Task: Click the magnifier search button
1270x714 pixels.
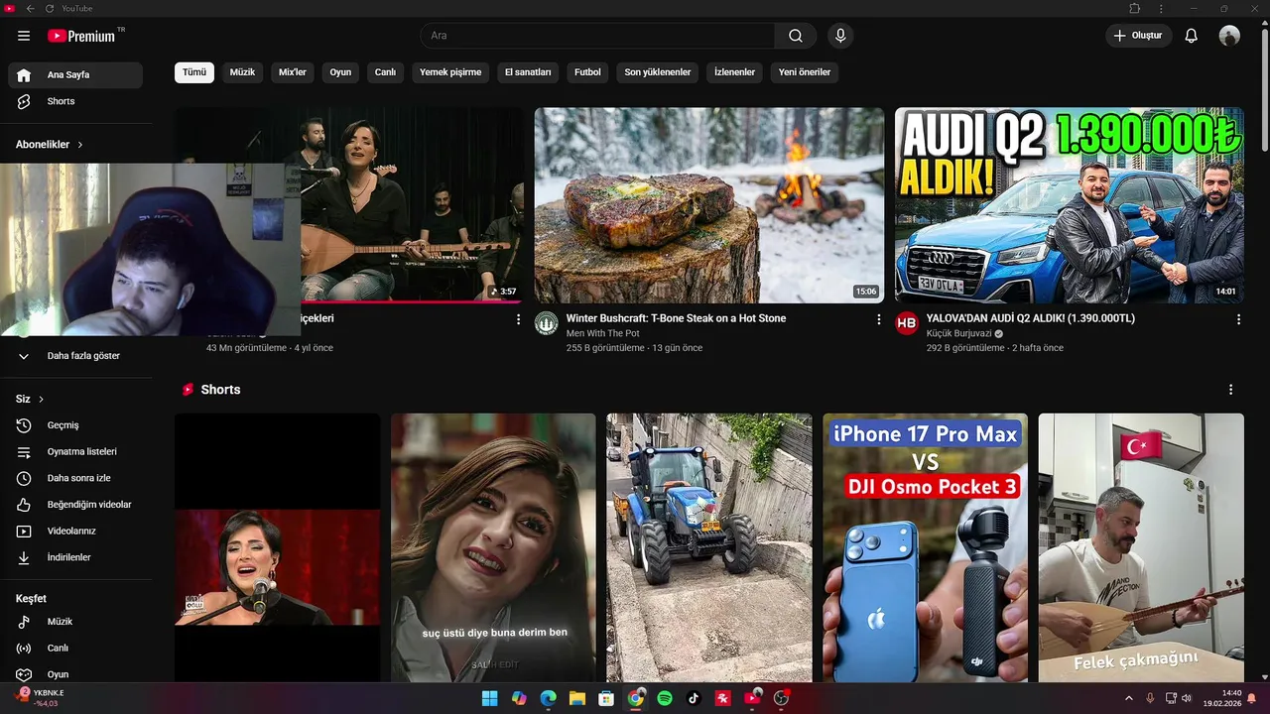Action: [x=796, y=36]
